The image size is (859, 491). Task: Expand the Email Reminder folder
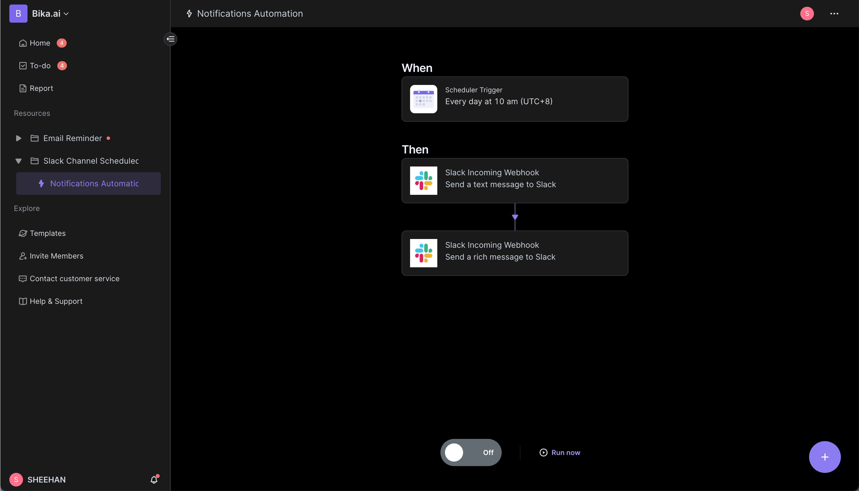pyautogui.click(x=18, y=138)
